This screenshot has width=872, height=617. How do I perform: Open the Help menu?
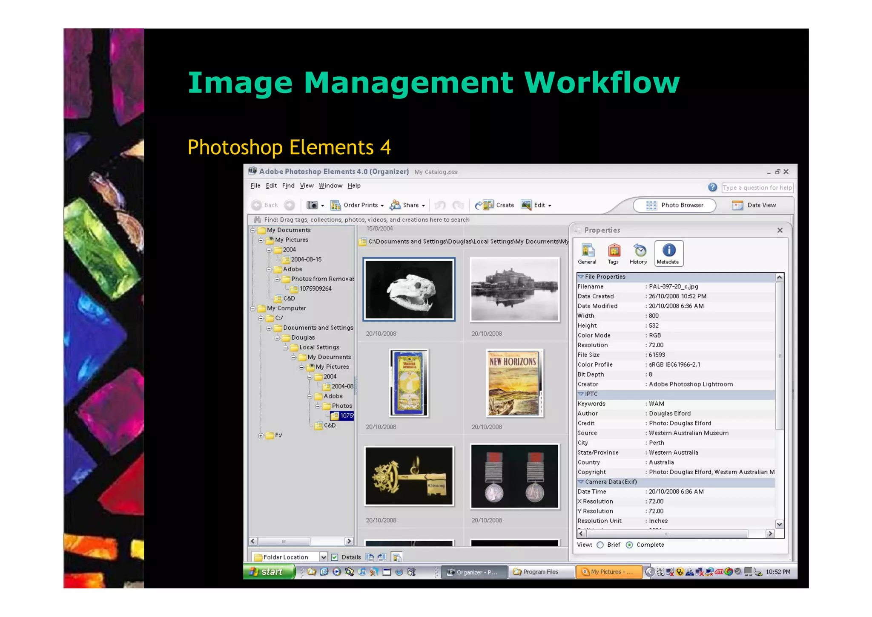354,186
